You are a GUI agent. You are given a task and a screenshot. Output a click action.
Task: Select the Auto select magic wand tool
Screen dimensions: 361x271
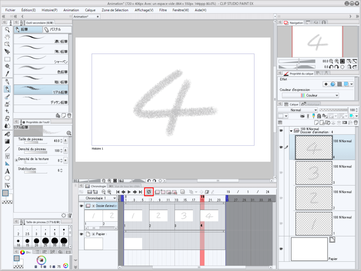coord(7,66)
